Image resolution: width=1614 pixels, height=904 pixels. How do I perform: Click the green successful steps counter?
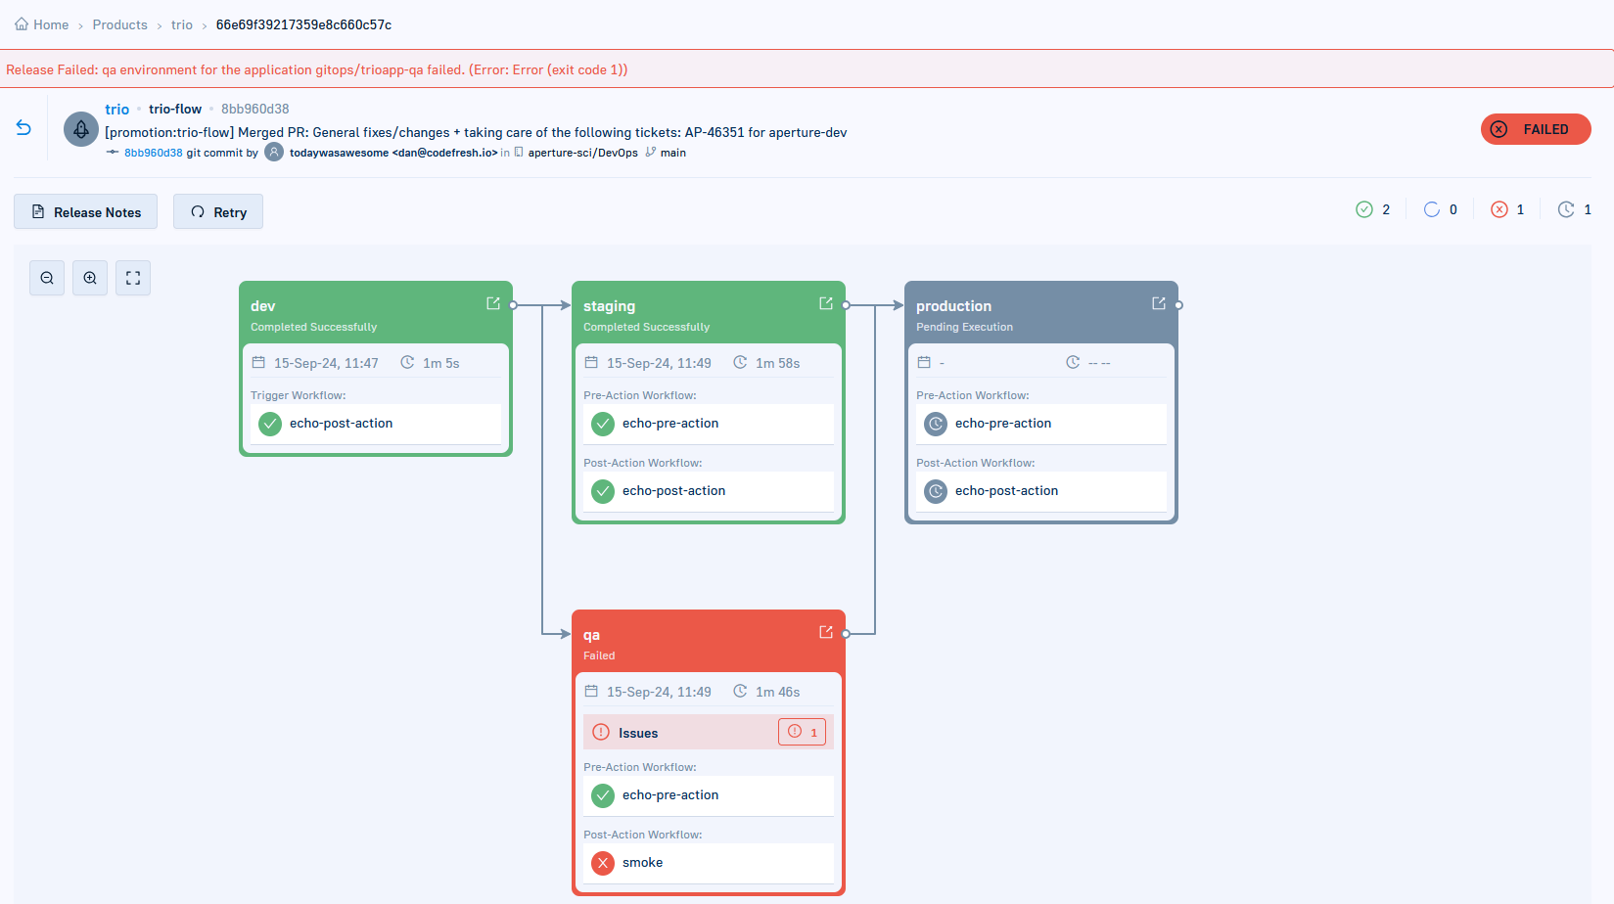[1371, 209]
